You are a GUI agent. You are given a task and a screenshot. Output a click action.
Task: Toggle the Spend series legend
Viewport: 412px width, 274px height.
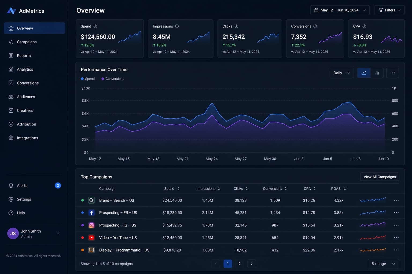[88, 79]
